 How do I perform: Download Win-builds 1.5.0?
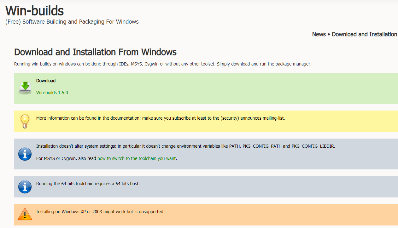point(52,93)
